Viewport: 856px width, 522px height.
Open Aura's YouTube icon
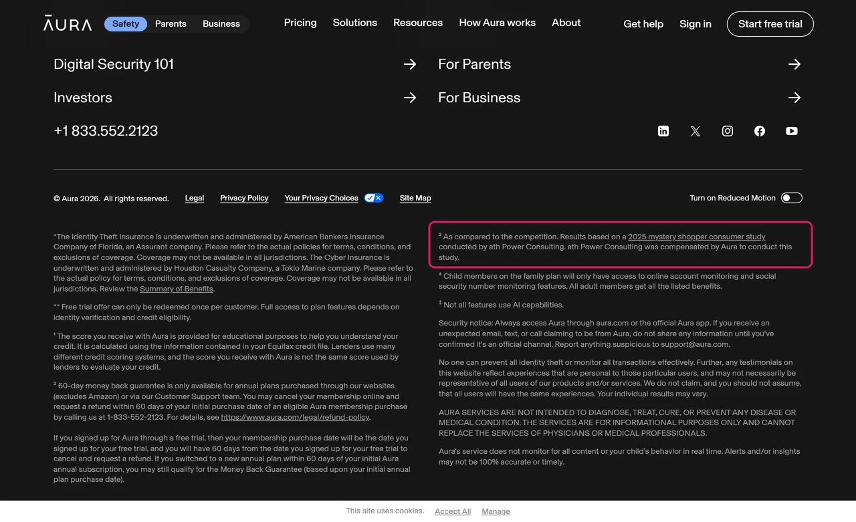point(792,131)
